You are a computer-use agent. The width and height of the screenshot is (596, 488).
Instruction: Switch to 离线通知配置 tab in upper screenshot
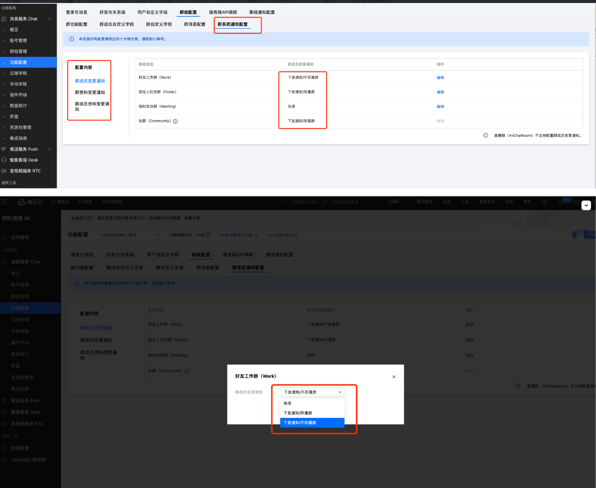pyautogui.click(x=262, y=12)
